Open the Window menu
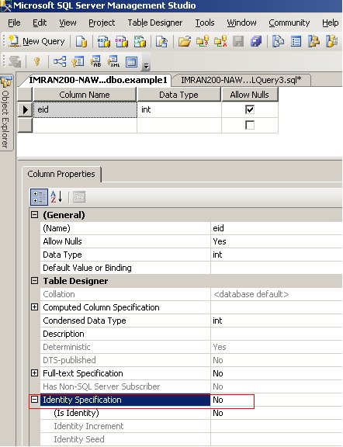Screen dimensions: 343x447 point(241,23)
